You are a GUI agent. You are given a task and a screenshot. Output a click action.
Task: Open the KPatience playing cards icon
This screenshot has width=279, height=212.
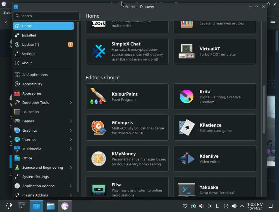tap(187, 128)
